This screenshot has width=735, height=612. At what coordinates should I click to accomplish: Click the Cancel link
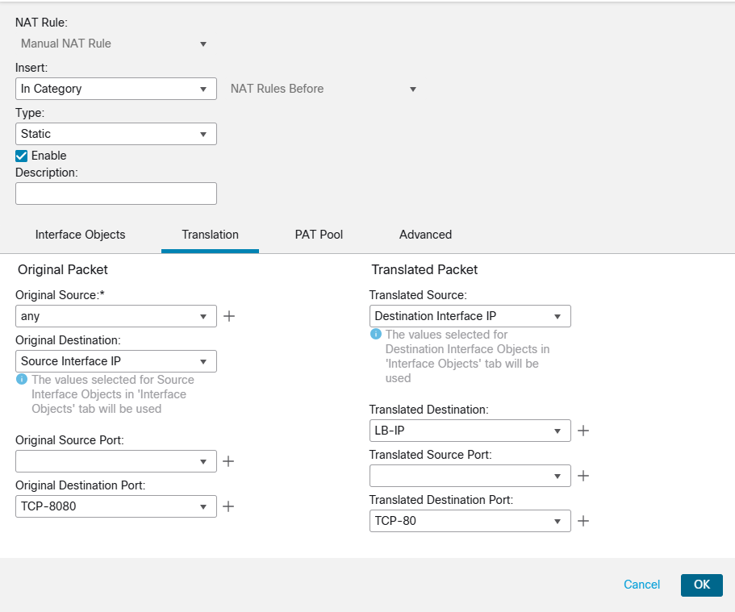click(641, 585)
